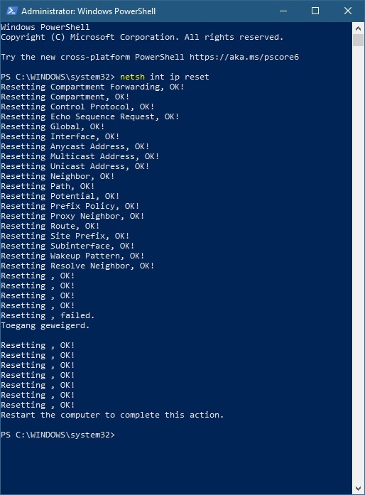Click 'Restart the computer to complete this action.'

click(112, 415)
